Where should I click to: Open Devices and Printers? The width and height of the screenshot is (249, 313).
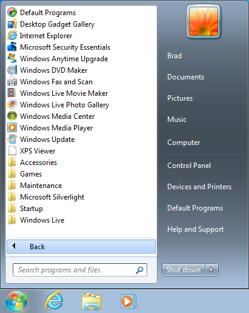(x=199, y=187)
